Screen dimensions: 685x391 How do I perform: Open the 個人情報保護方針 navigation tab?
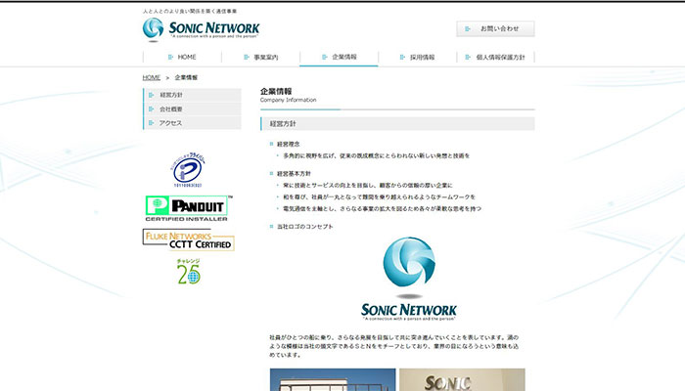pyautogui.click(x=495, y=57)
